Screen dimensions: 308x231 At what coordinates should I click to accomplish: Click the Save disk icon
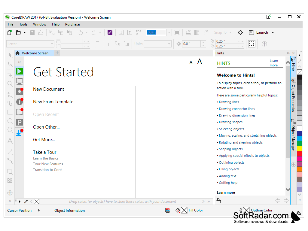32,32
